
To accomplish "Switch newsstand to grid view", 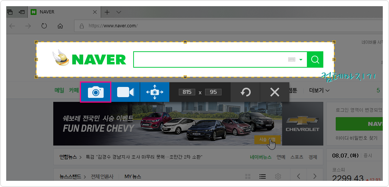I will tap(247, 176).
